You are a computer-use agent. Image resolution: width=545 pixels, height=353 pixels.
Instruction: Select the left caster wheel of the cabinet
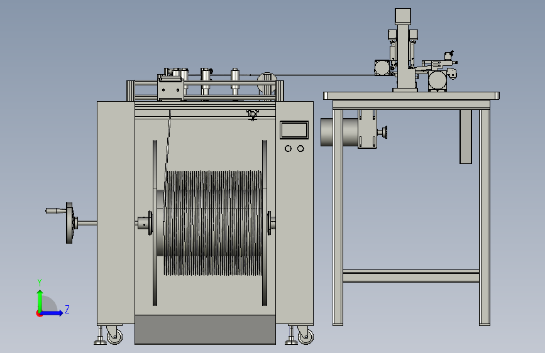click(x=114, y=336)
